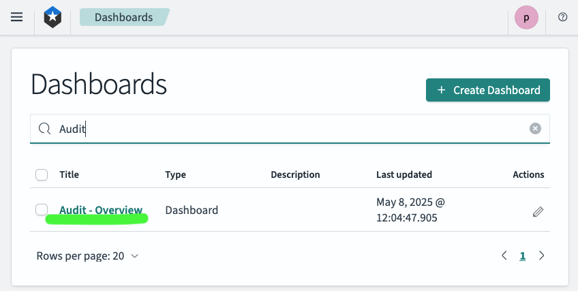
Task: Clear the search field with the X icon
Action: tap(535, 129)
